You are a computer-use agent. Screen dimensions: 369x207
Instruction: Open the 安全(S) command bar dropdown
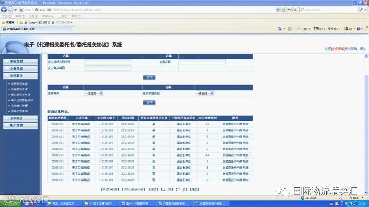333,29
